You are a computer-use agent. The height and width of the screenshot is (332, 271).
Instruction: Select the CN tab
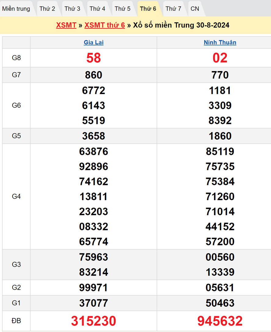point(195,9)
